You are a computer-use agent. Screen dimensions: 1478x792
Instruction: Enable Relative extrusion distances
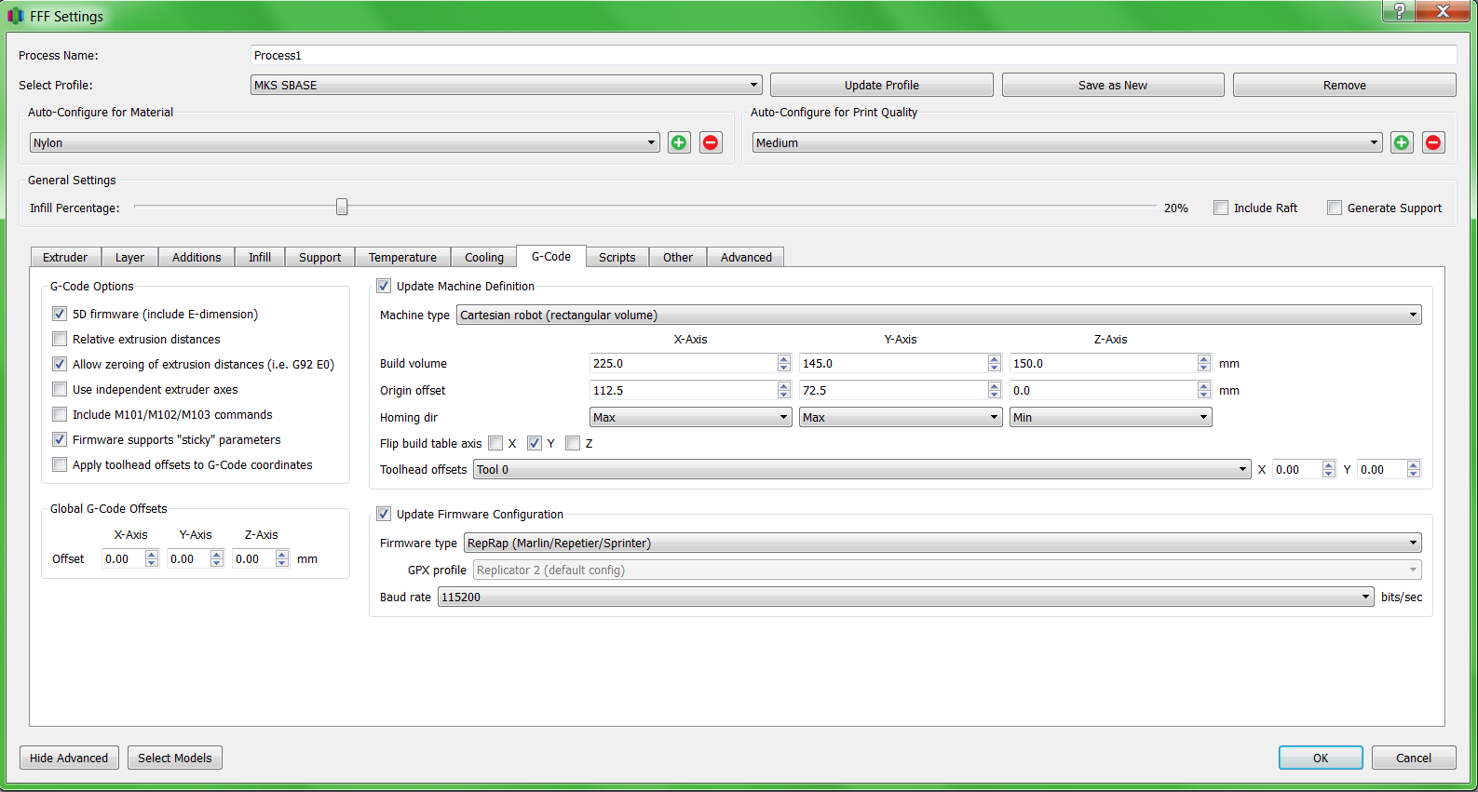point(60,339)
